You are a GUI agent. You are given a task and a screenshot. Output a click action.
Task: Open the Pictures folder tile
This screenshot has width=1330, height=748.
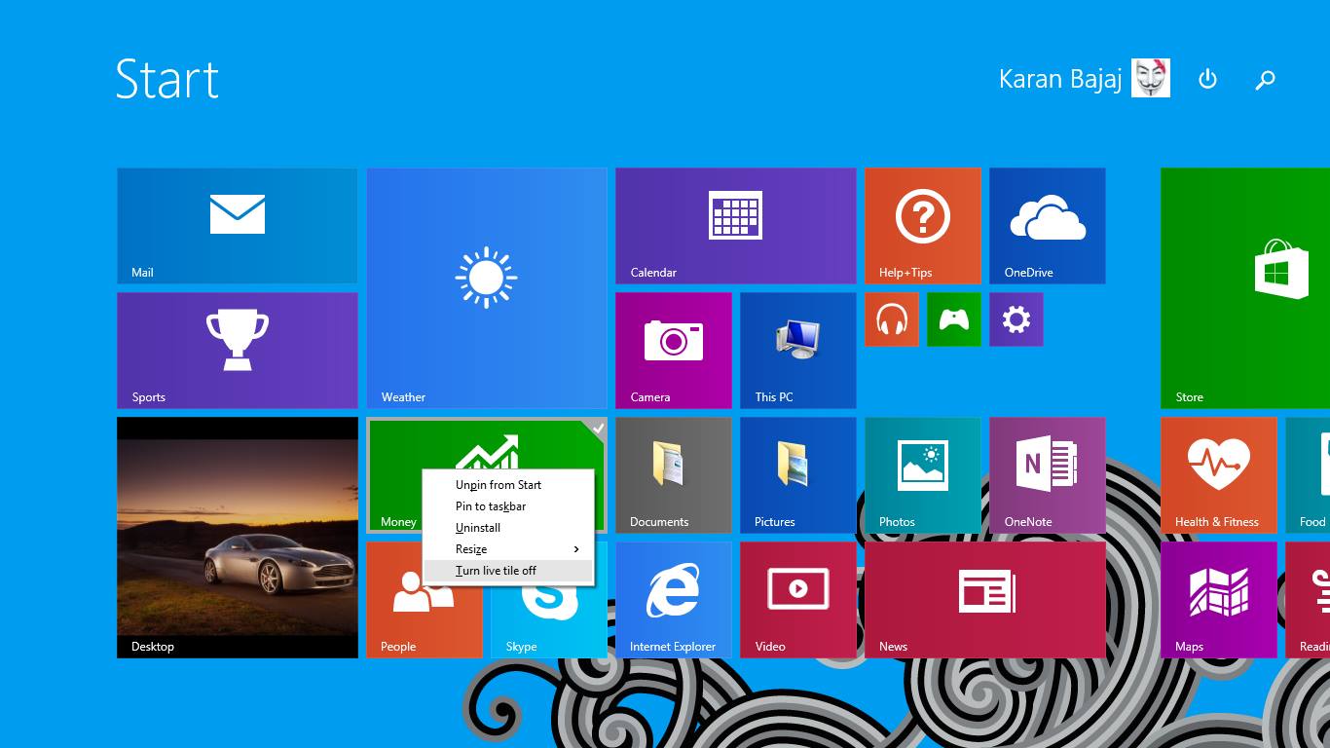pos(798,475)
